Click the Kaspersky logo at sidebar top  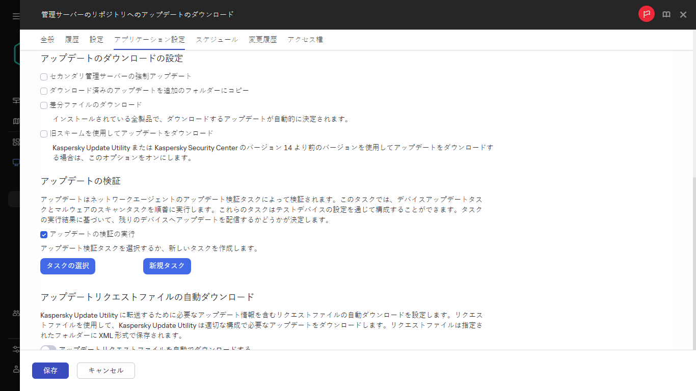click(x=15, y=53)
